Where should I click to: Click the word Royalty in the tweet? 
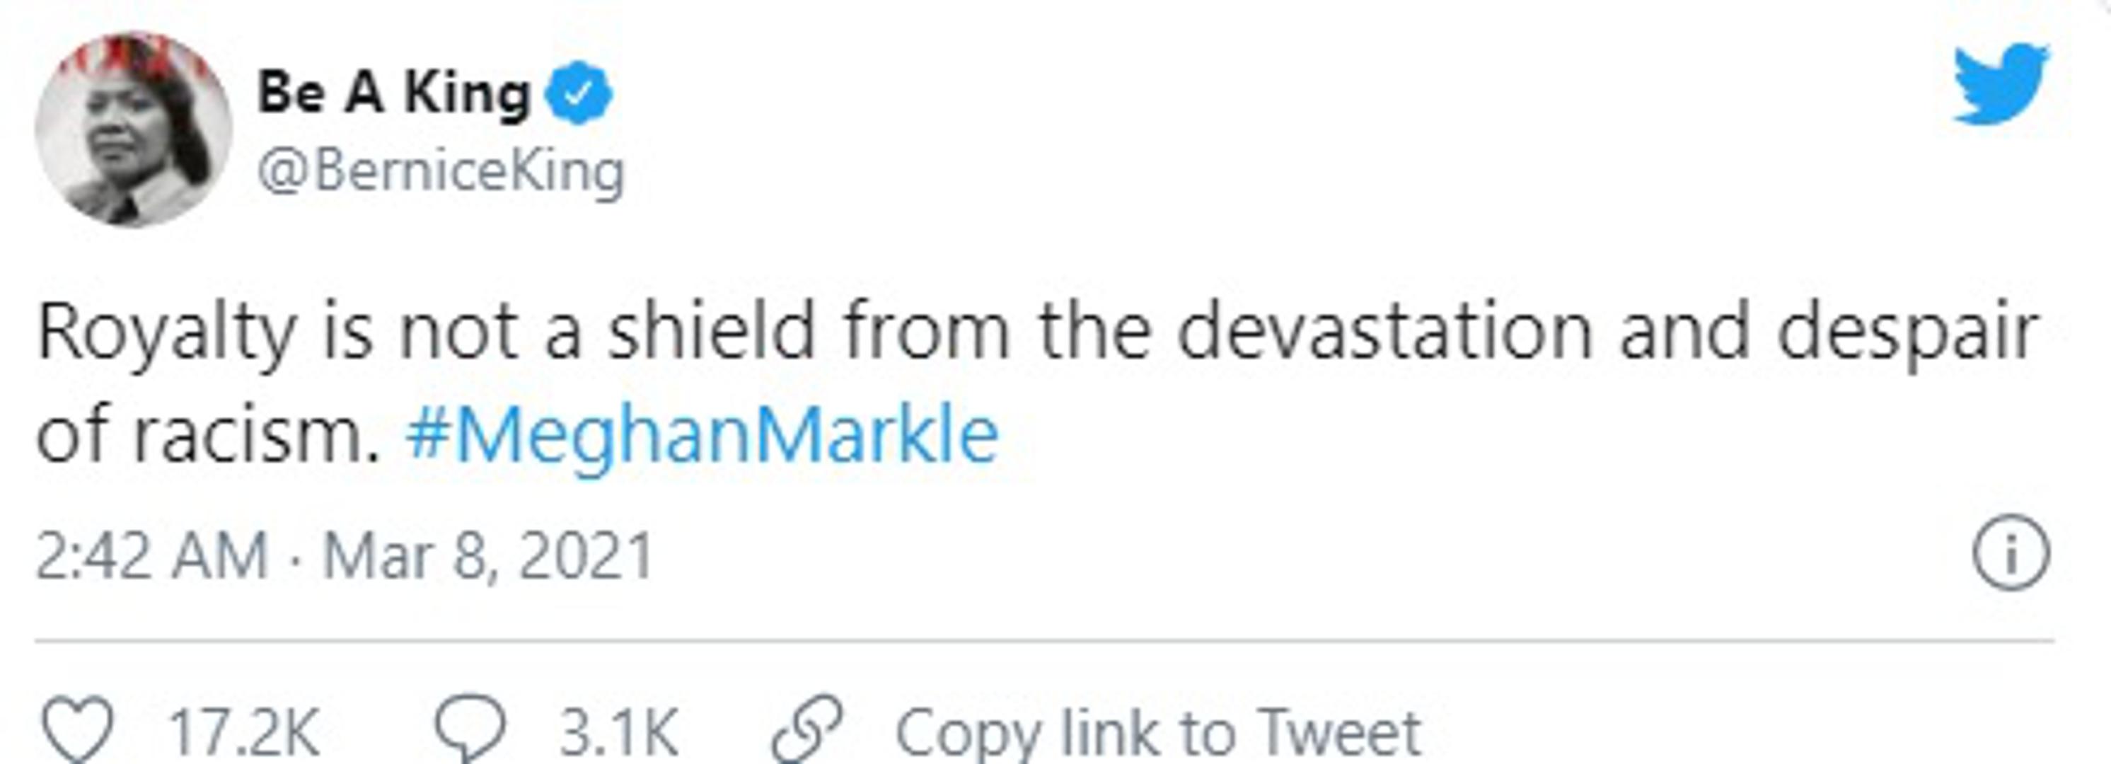(x=166, y=332)
